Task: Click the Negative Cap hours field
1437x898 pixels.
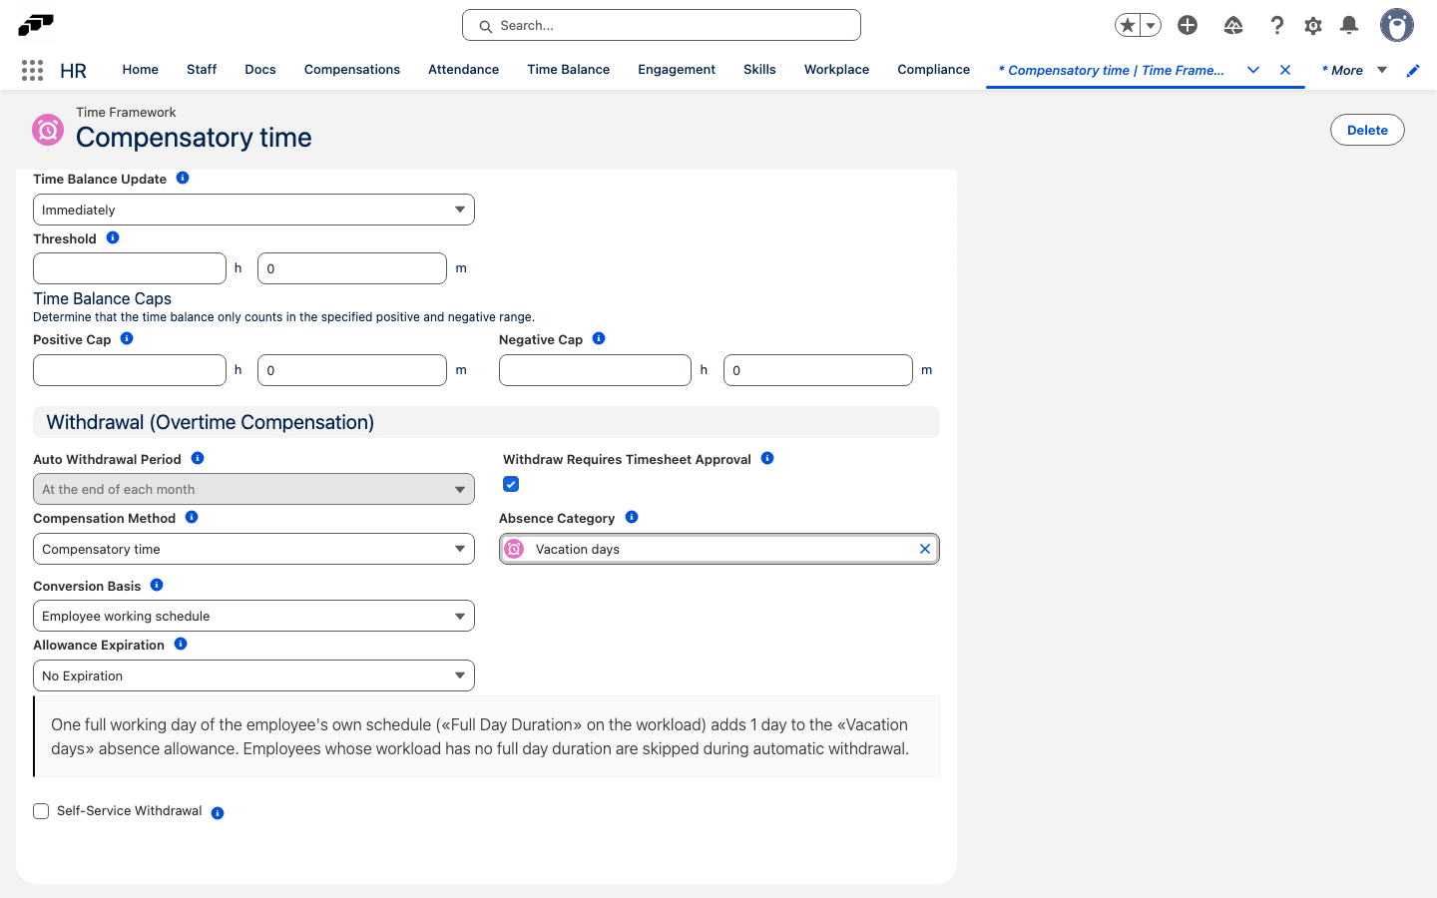Action: click(x=595, y=370)
